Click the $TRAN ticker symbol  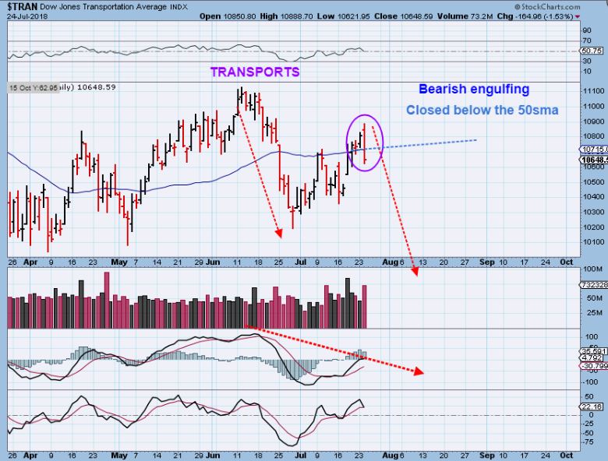click(23, 6)
